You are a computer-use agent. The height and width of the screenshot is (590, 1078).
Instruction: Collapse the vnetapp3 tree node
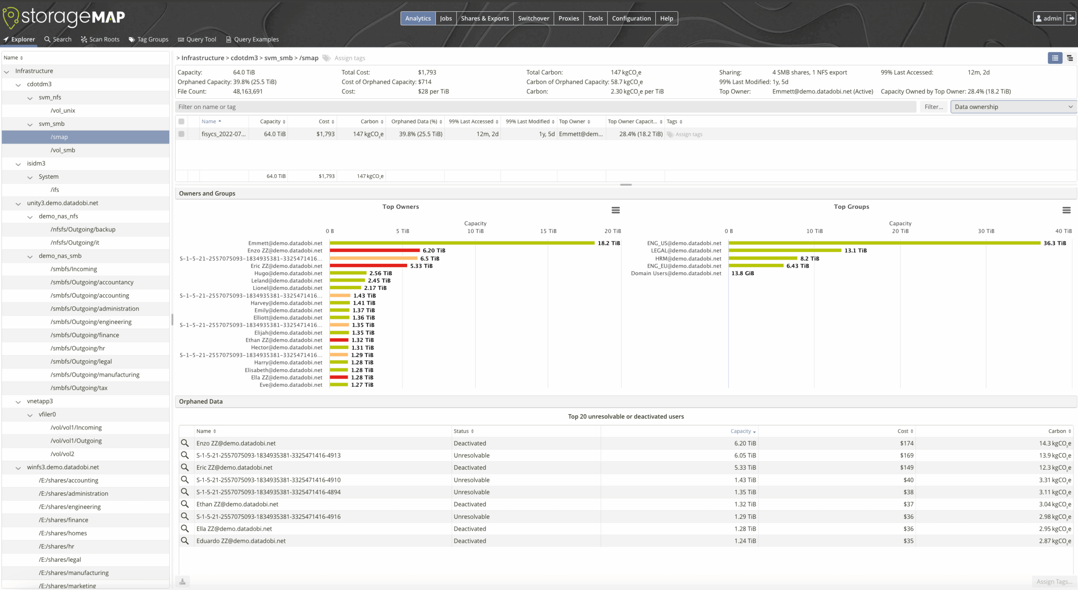tap(18, 401)
